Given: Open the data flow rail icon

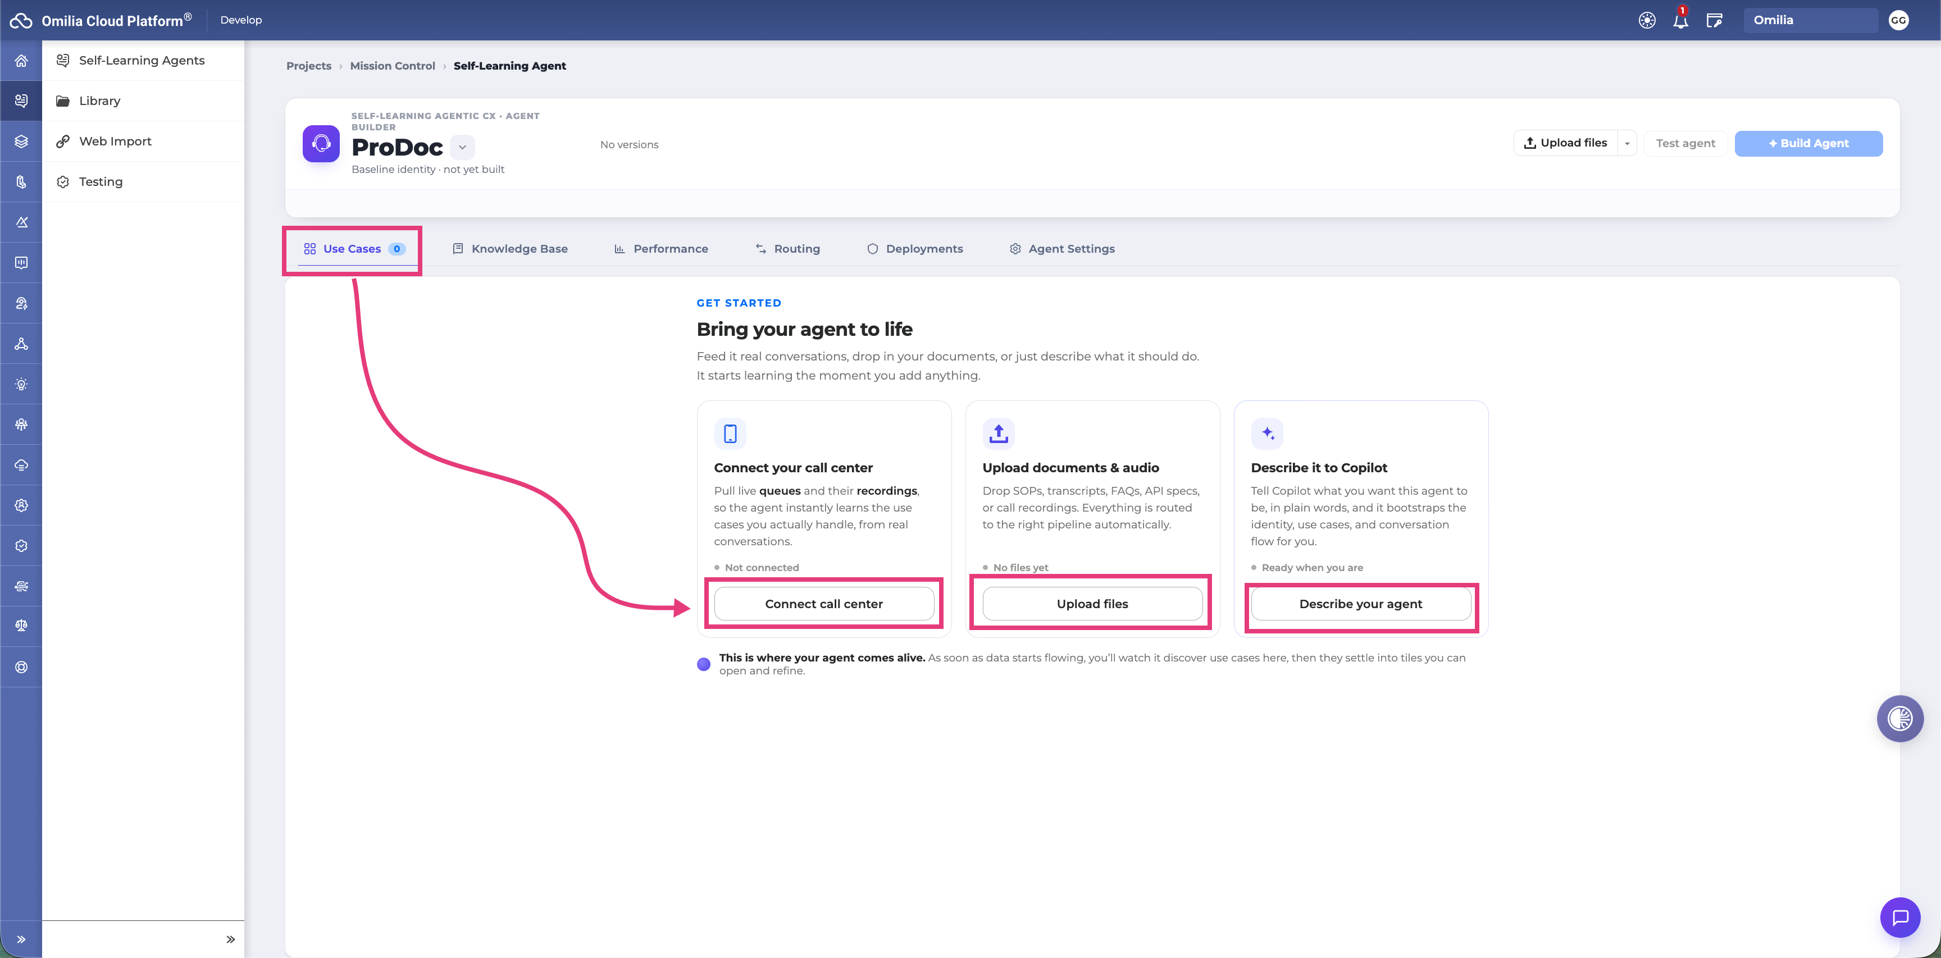Looking at the screenshot, I should 21,586.
